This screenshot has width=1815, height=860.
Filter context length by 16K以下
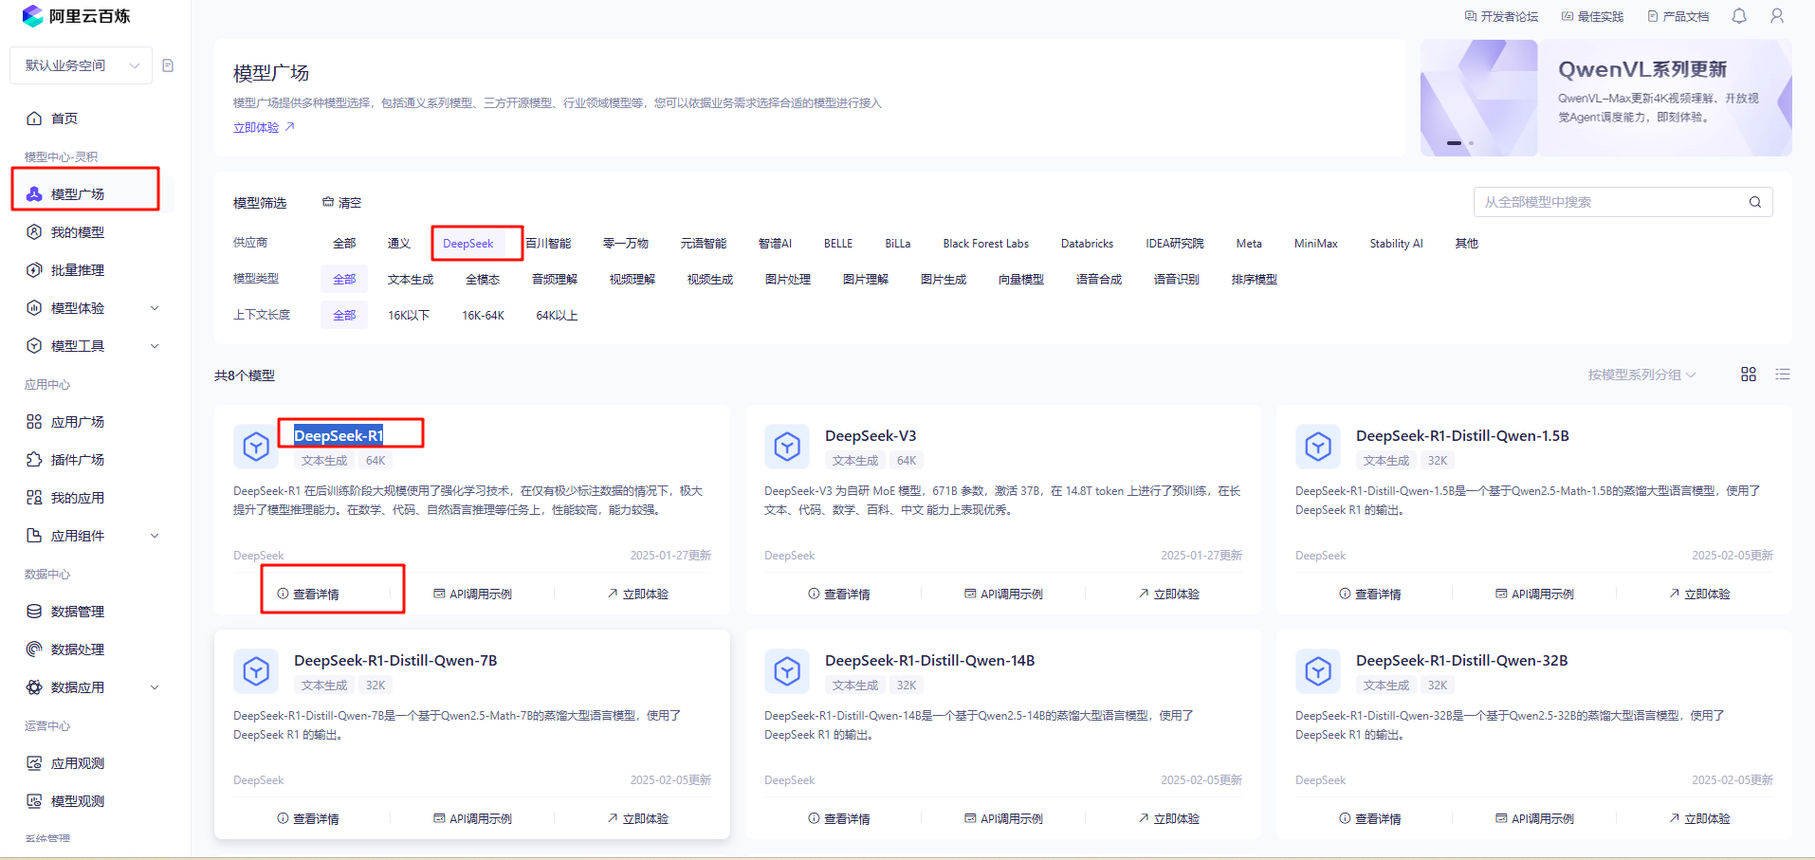click(409, 316)
